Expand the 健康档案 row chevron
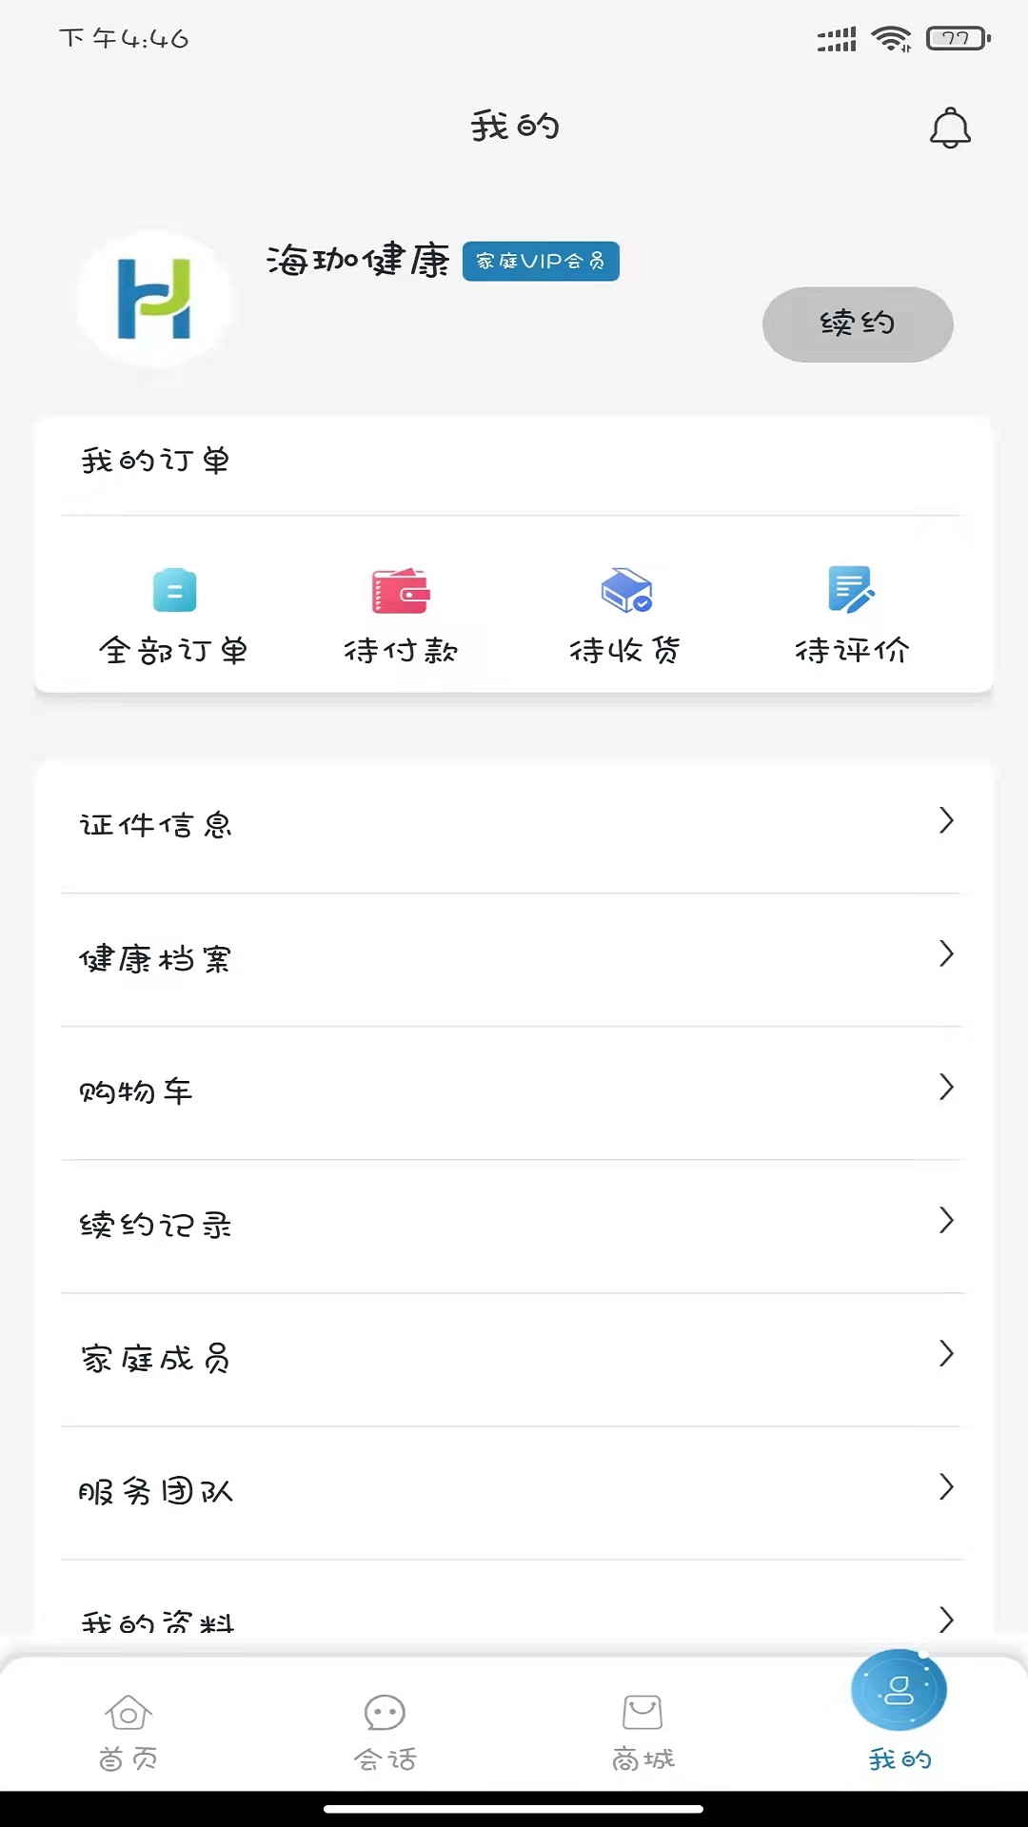This screenshot has width=1028, height=1827. pyautogui.click(x=946, y=953)
